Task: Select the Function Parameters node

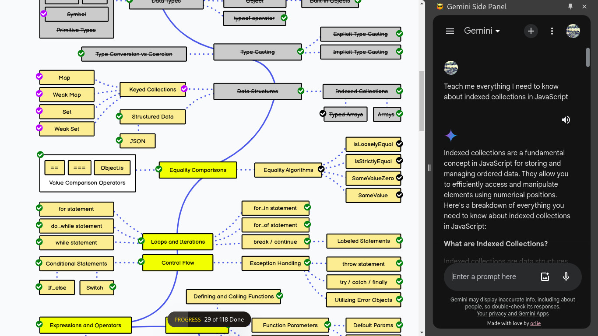Action: pyautogui.click(x=290, y=325)
